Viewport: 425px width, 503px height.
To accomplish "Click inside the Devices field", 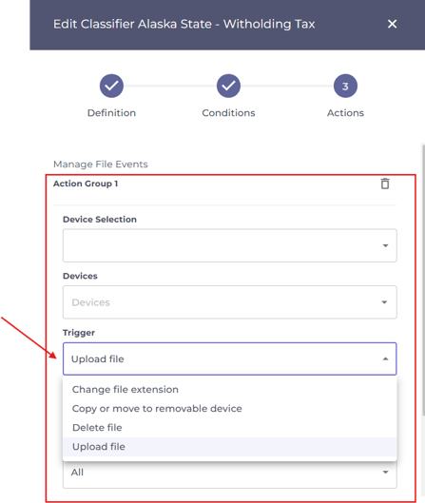I will click(x=230, y=302).
